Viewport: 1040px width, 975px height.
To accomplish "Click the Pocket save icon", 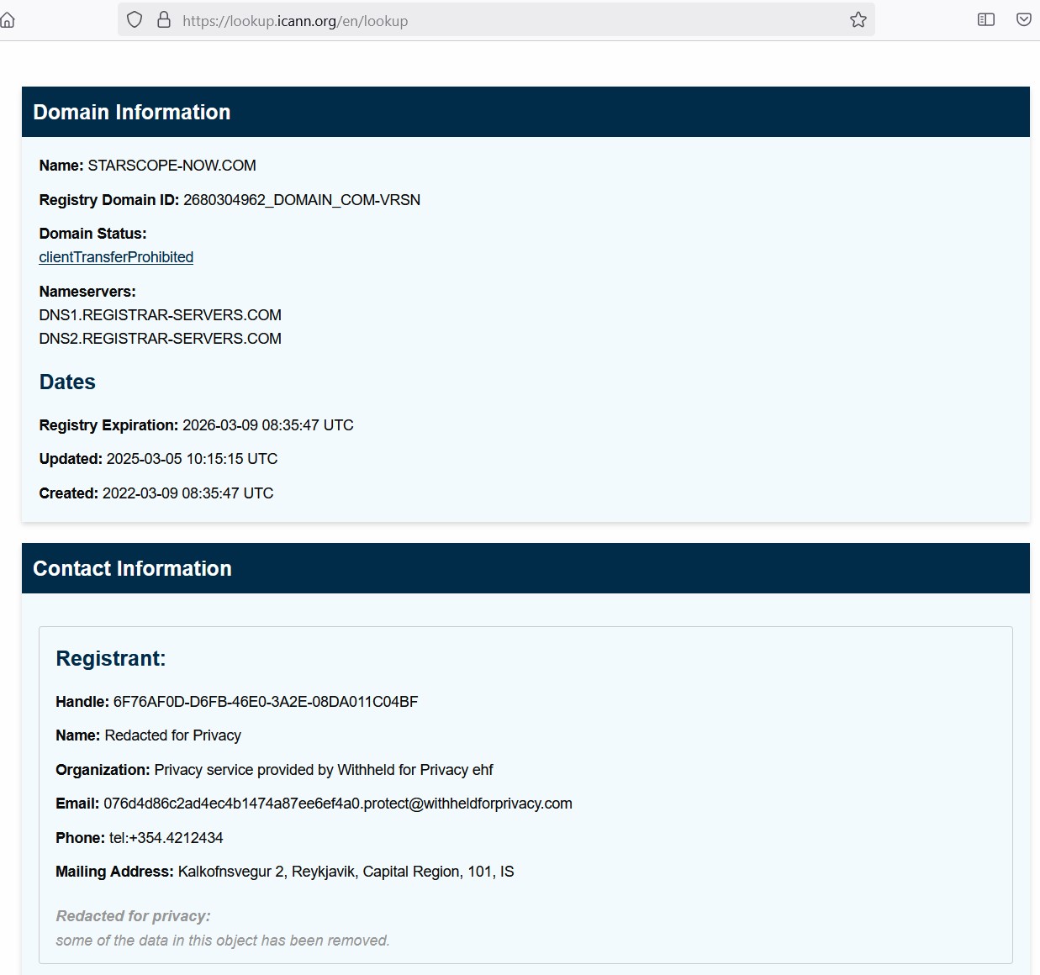I will coord(1024,19).
